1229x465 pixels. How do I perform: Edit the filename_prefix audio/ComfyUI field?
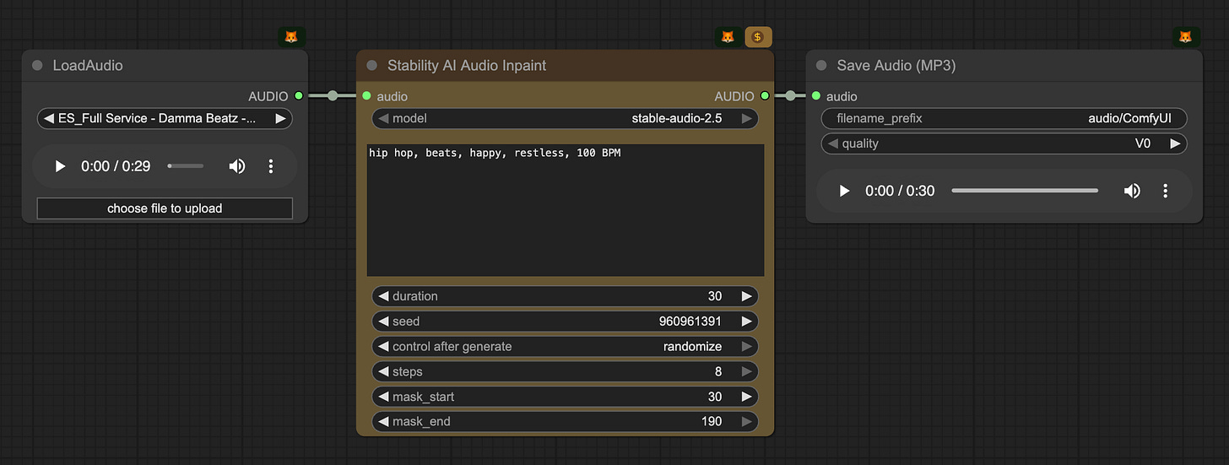click(x=1004, y=119)
